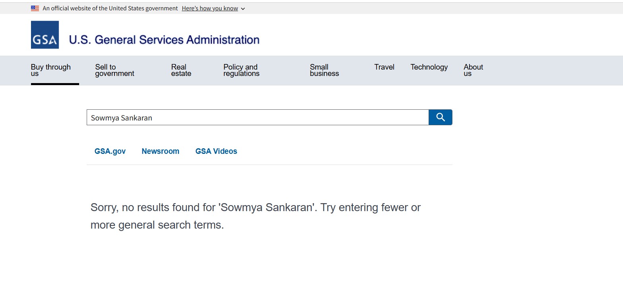Click the US flag icon in banner

[x=35, y=8]
